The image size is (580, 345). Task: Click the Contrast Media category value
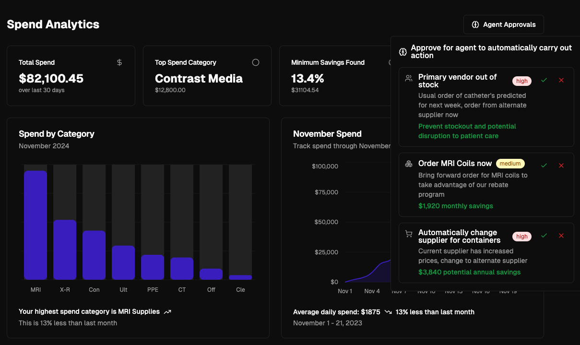tap(199, 78)
